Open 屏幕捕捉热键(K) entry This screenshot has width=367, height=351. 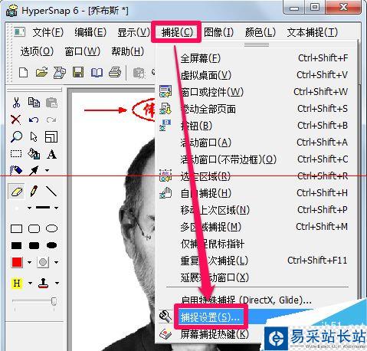214,334
